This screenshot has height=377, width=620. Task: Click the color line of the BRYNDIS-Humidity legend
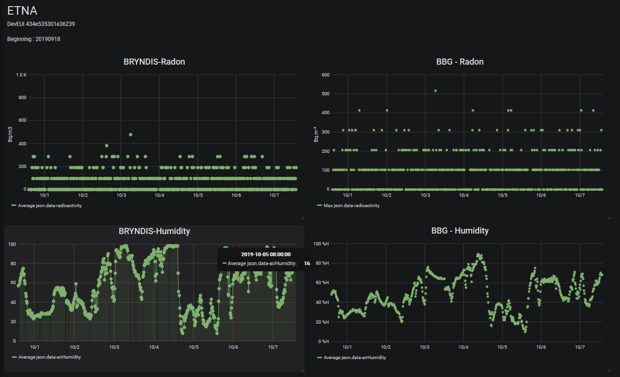point(15,357)
